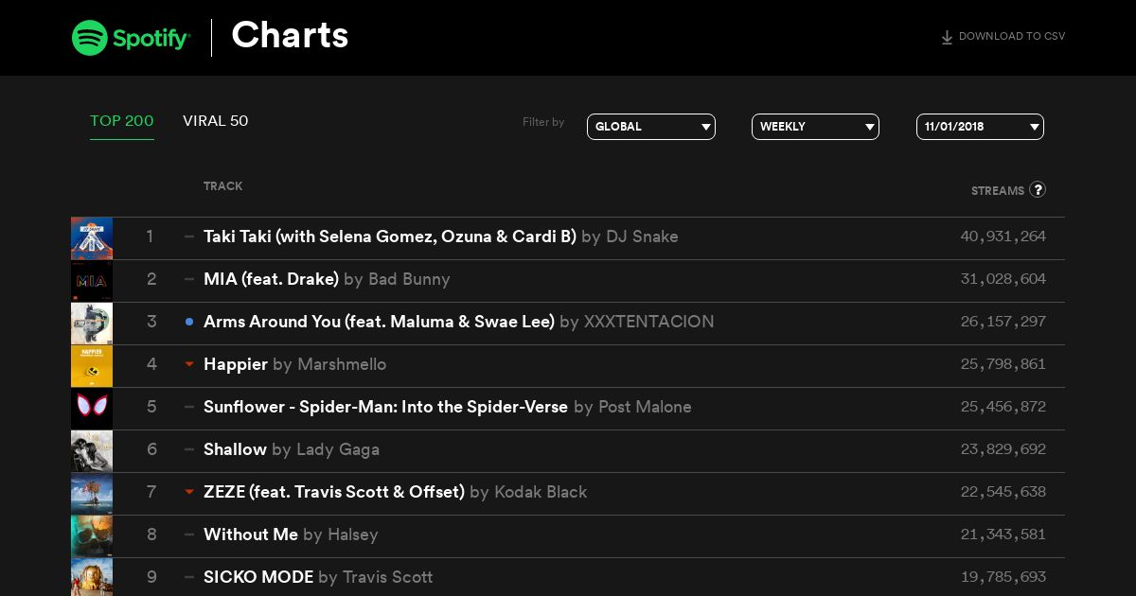Open the 11/01/2018 date dropdown
This screenshot has width=1136, height=596.
click(980, 127)
